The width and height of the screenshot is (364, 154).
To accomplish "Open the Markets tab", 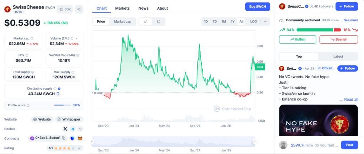I will click(x=122, y=9).
